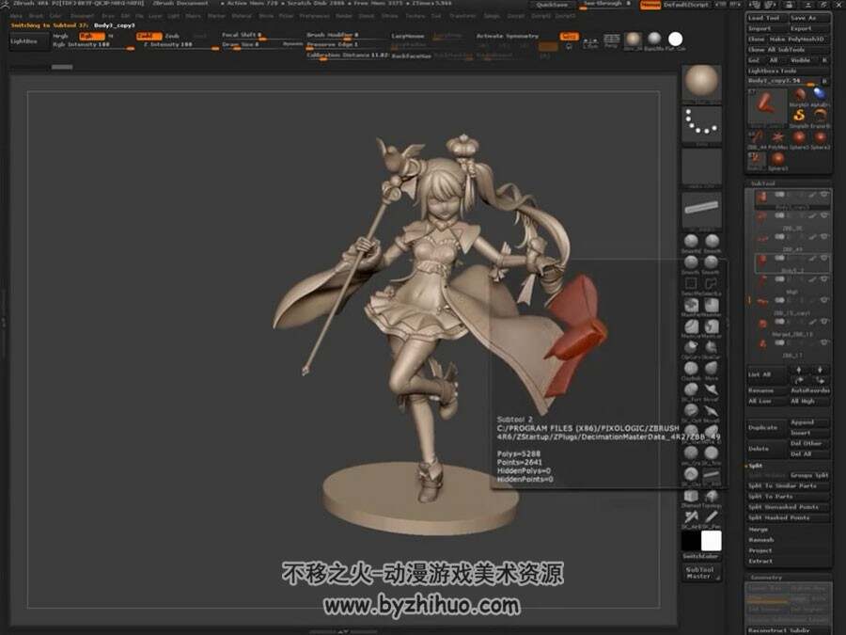Viewport: 846px width, 635px height.
Task: Pick the MorphBrush tool icon
Action: pos(799,94)
